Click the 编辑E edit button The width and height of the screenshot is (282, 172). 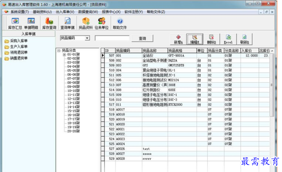coord(195,39)
